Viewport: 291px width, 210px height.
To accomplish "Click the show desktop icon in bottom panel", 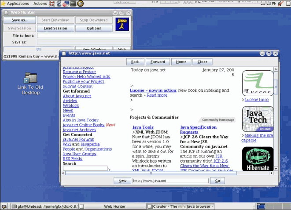I will click(x=4, y=206).
